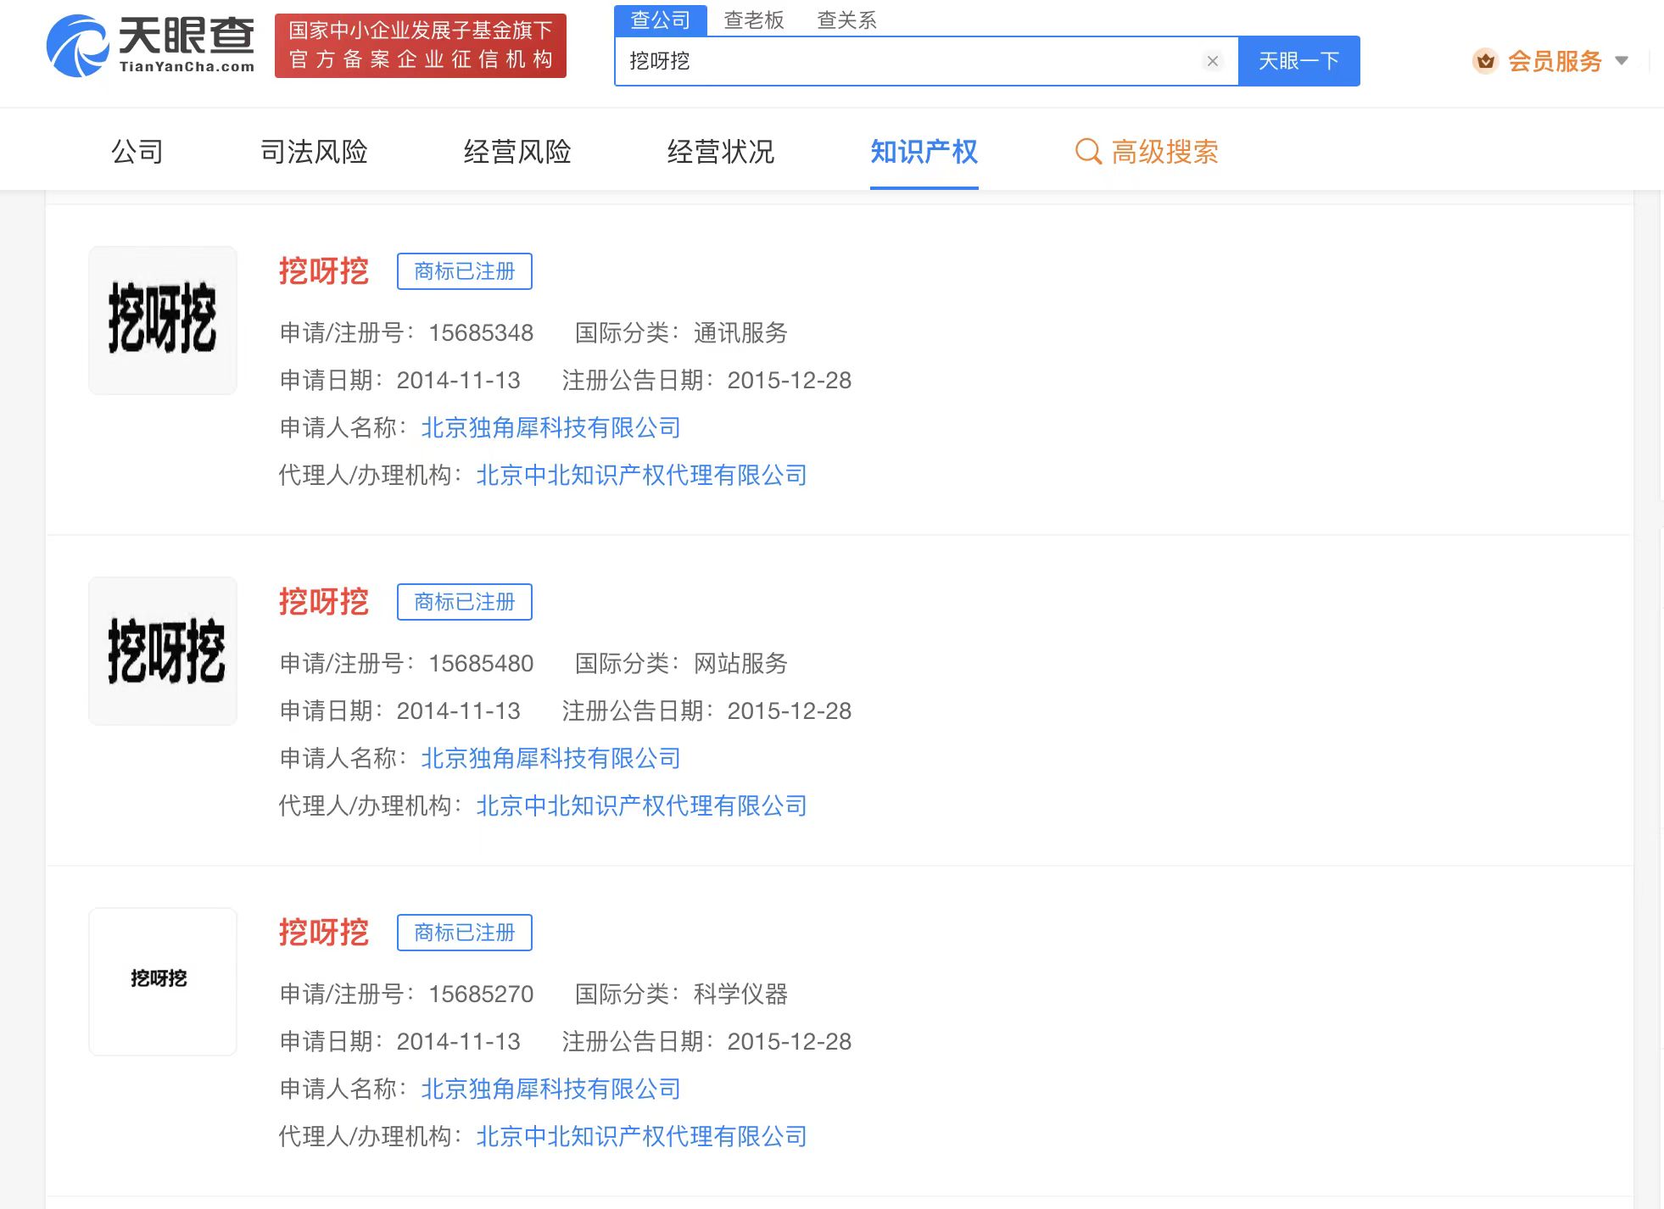Open 会员服务 member services

(x=1555, y=61)
